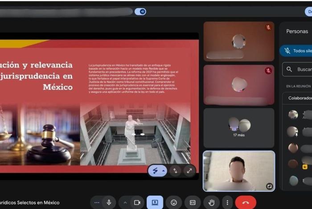Expand presentation to fullscreen
Image resolution: width=312 pixels, height=209 pixels.
189,170
